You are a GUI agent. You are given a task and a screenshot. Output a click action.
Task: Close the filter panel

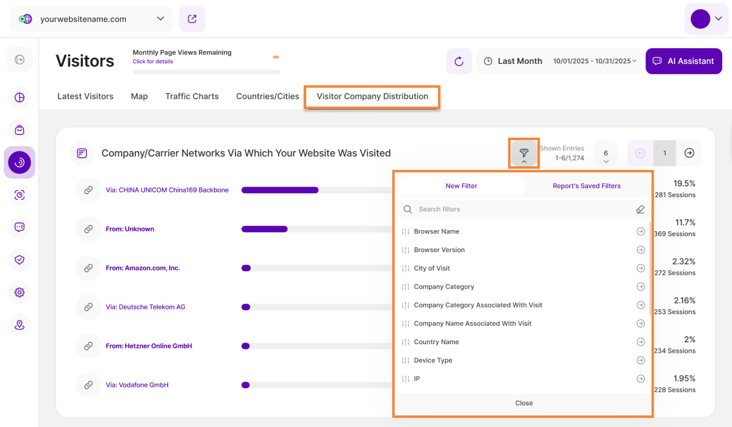523,403
